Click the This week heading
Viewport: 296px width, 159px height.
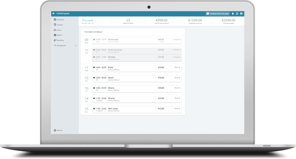88,20
